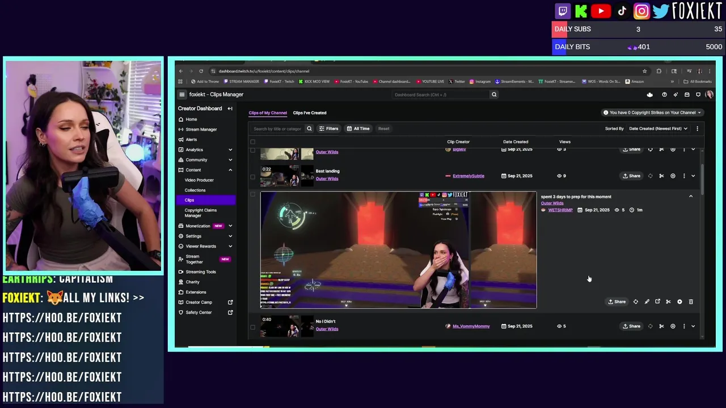Expand the Viewer Rewards sidebar section
The width and height of the screenshot is (726, 408).
[x=230, y=246]
